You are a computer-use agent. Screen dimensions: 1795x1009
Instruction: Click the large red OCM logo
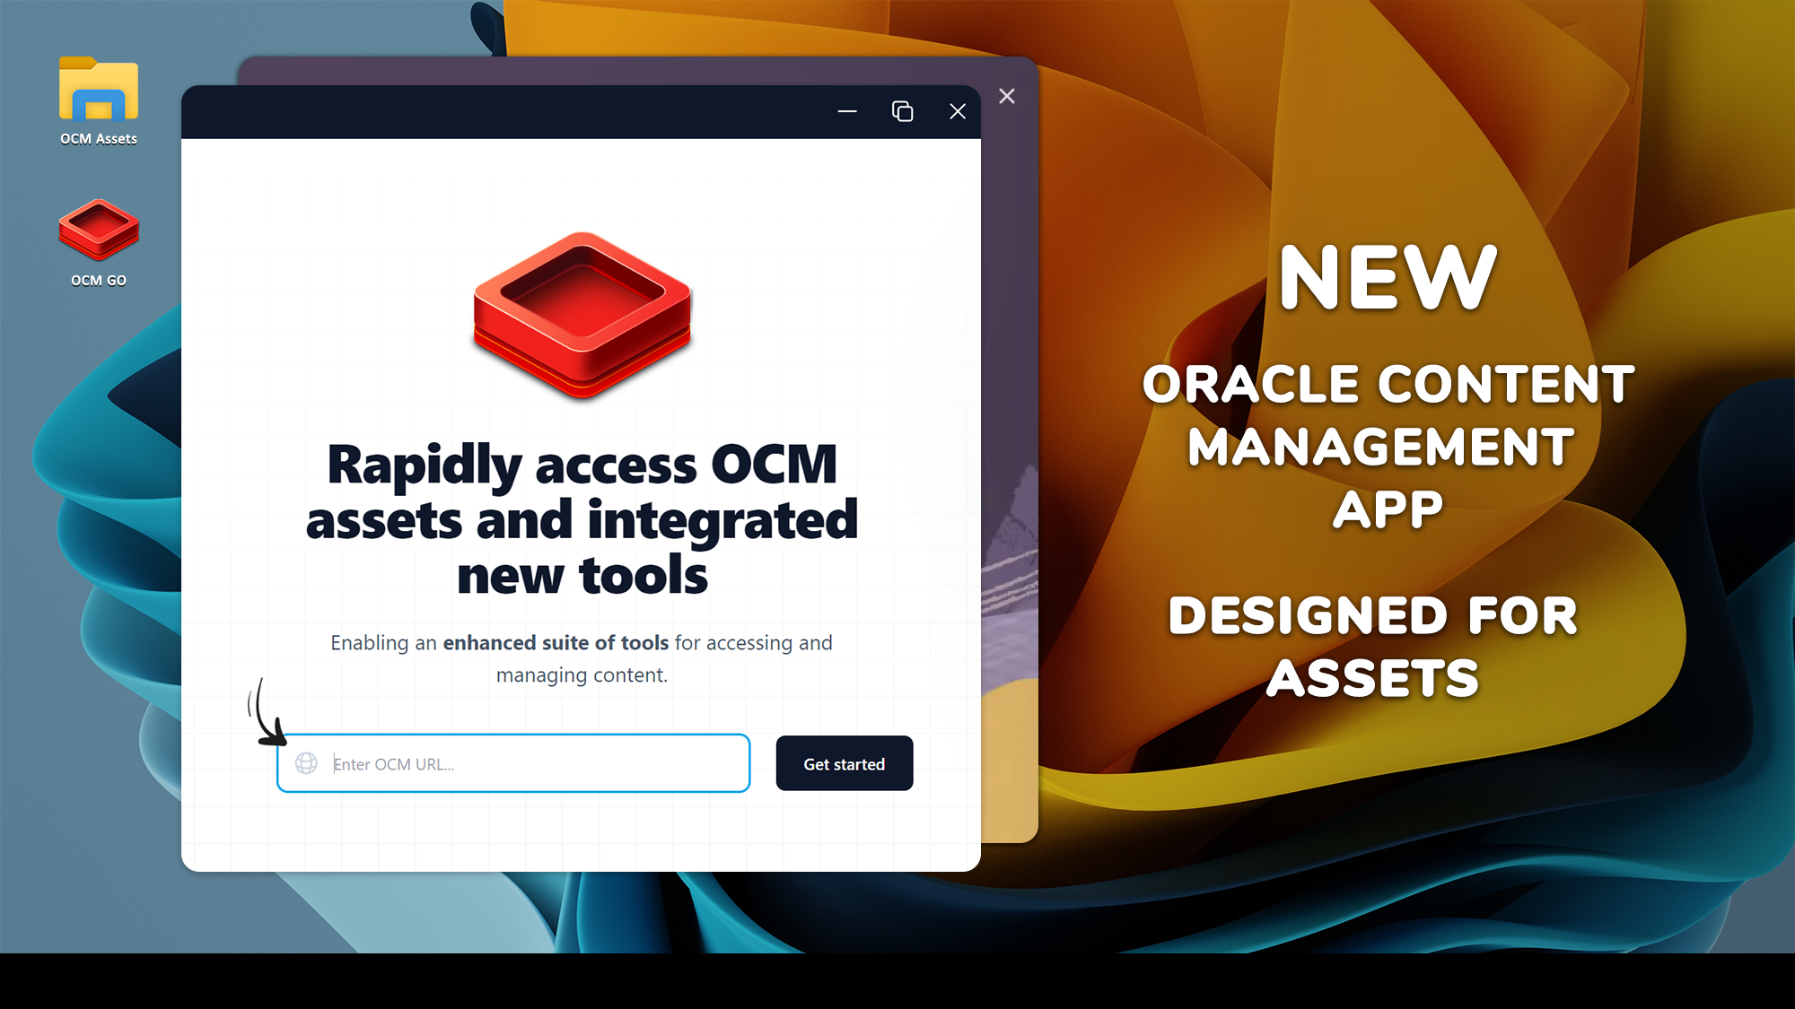tap(582, 315)
